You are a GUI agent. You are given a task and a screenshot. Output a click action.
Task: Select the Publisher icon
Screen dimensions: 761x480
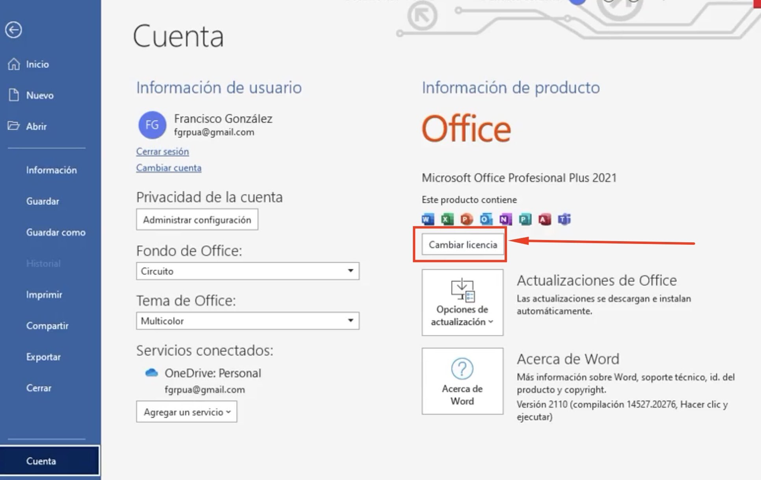pos(524,220)
